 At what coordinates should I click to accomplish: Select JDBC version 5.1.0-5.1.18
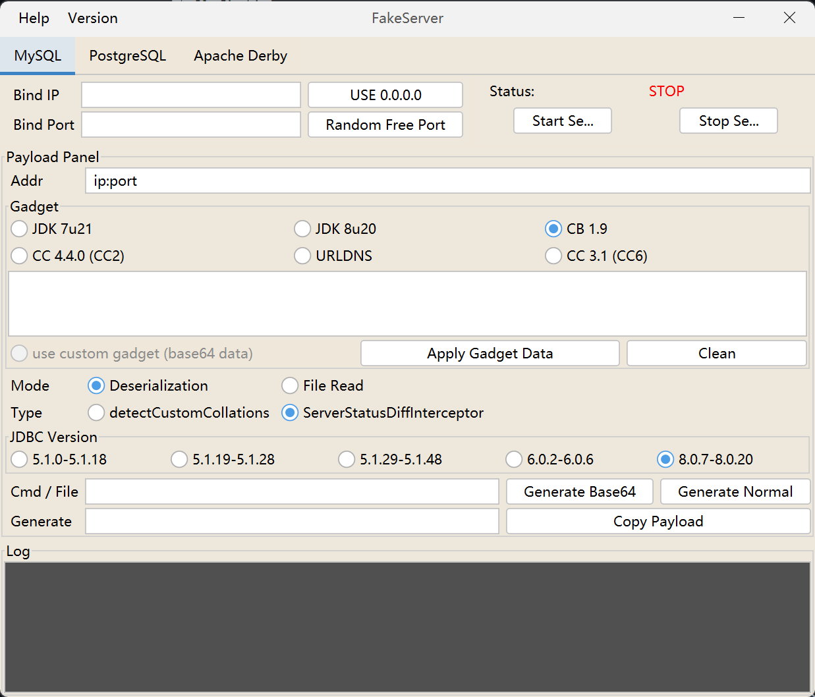tap(59, 459)
